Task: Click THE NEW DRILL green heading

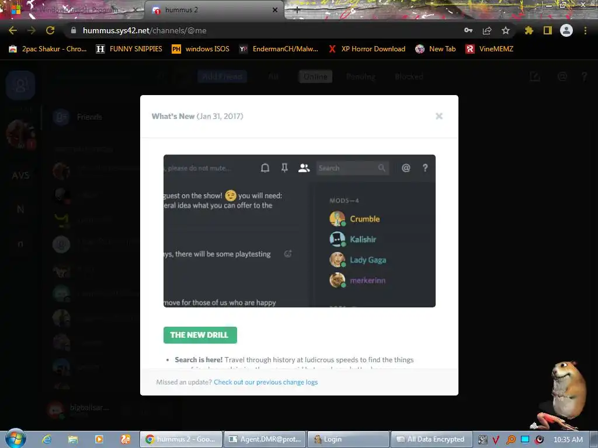Action: click(200, 335)
